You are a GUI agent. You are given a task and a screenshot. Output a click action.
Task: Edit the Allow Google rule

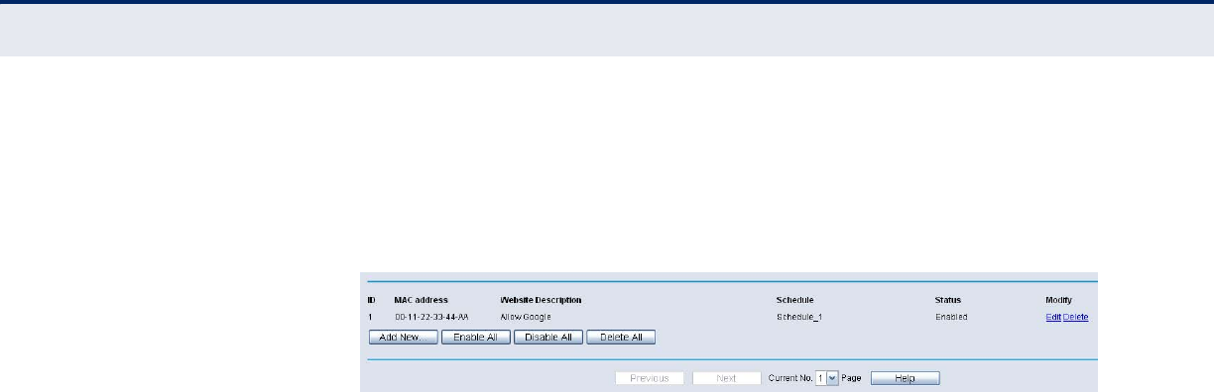[1053, 317]
